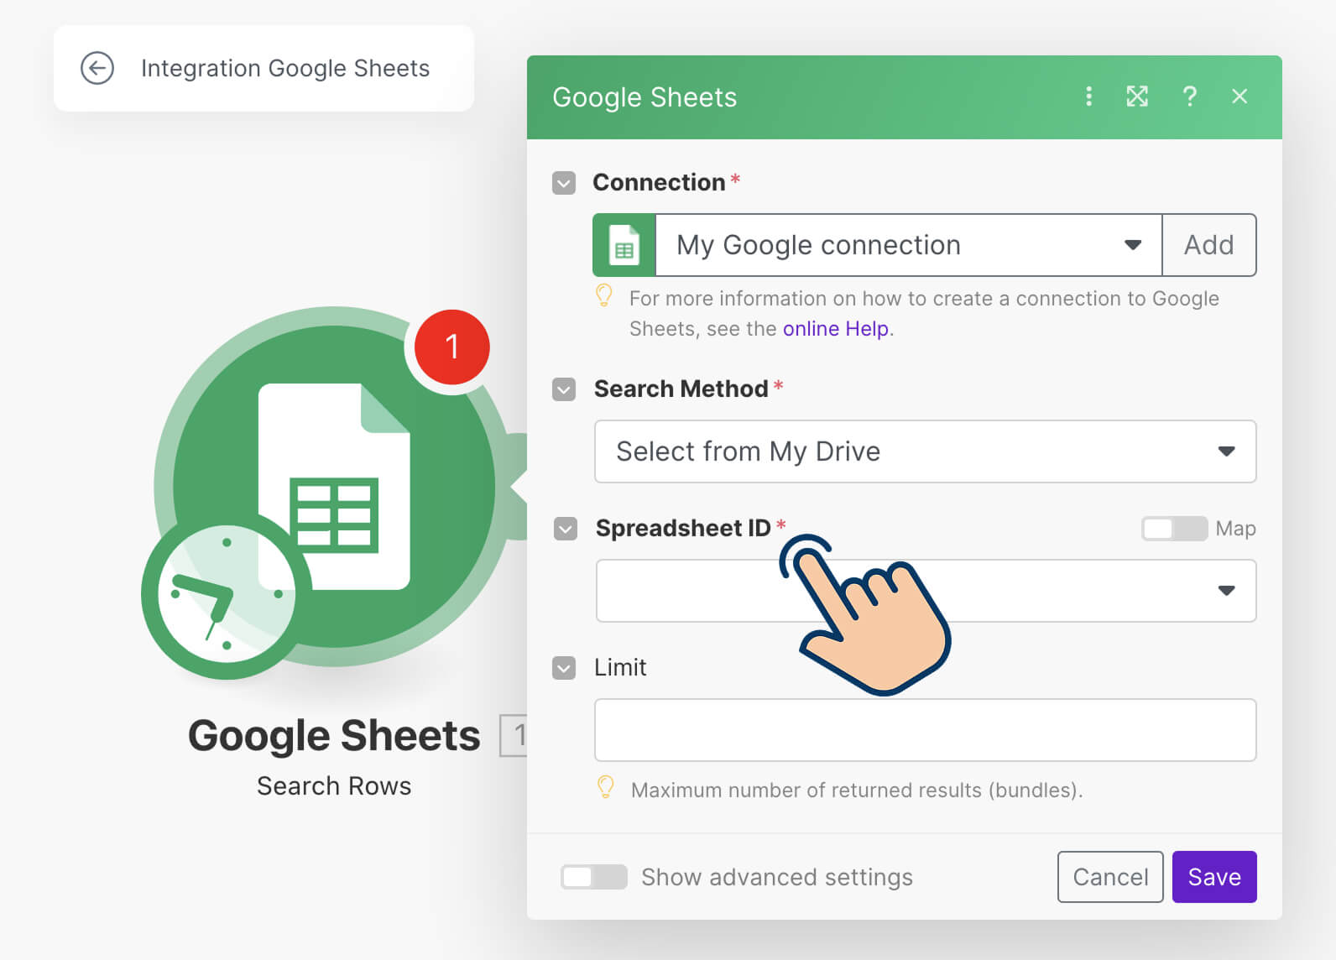Click the module number box next to Google Sheets

(514, 736)
